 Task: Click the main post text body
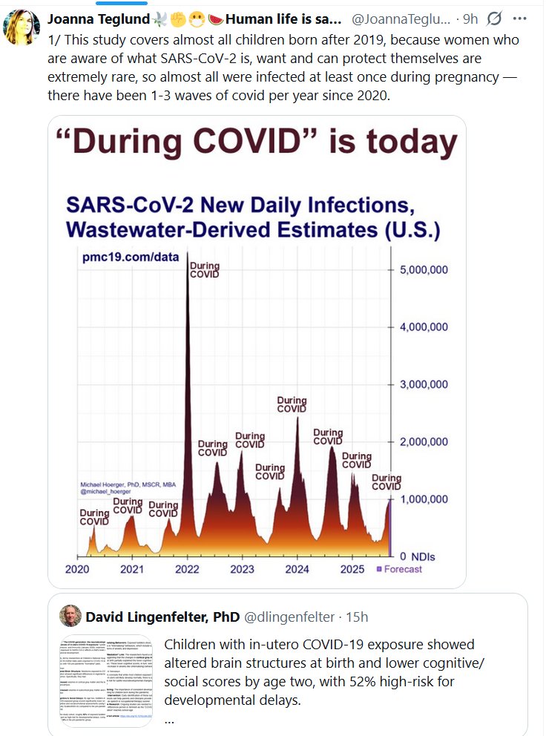click(x=282, y=67)
